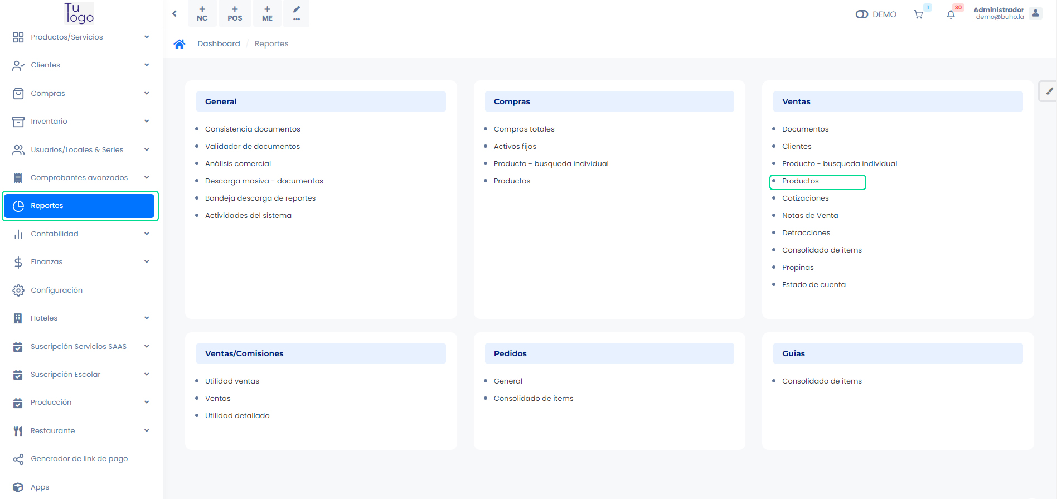Open the notifications bell
Viewport: 1057px width, 499px height.
[951, 14]
